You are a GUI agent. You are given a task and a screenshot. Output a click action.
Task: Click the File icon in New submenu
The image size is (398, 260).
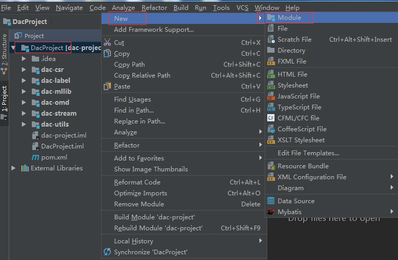tap(271, 29)
